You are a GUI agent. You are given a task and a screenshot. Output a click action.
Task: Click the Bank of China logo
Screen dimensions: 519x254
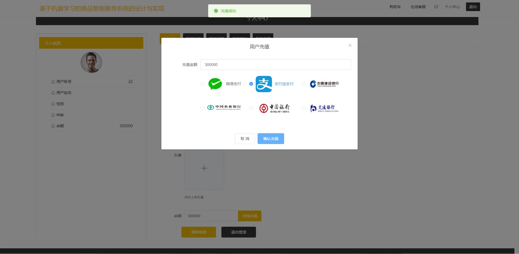[x=274, y=108]
